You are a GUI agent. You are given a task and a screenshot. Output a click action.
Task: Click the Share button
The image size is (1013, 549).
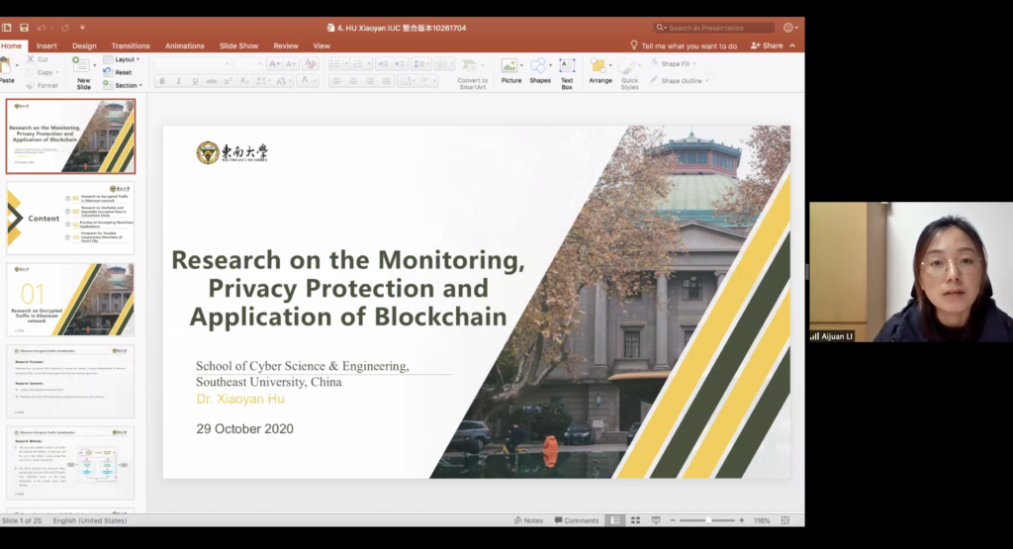point(767,46)
